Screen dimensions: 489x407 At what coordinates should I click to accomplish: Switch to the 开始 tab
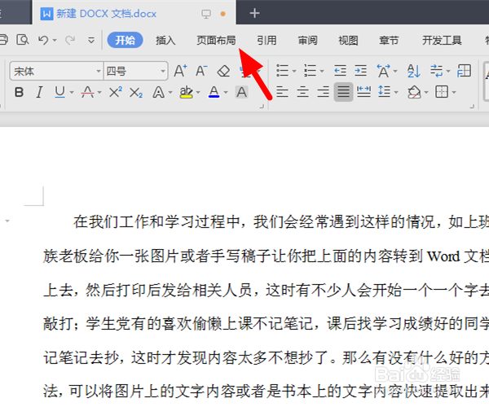(125, 40)
